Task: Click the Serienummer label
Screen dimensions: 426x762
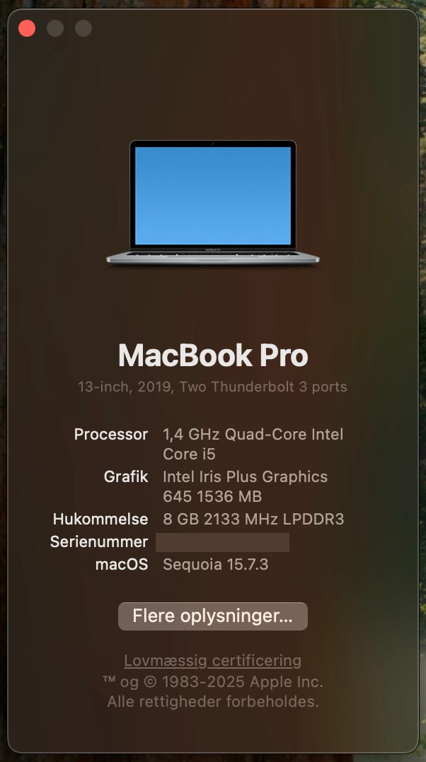Action: point(99,542)
